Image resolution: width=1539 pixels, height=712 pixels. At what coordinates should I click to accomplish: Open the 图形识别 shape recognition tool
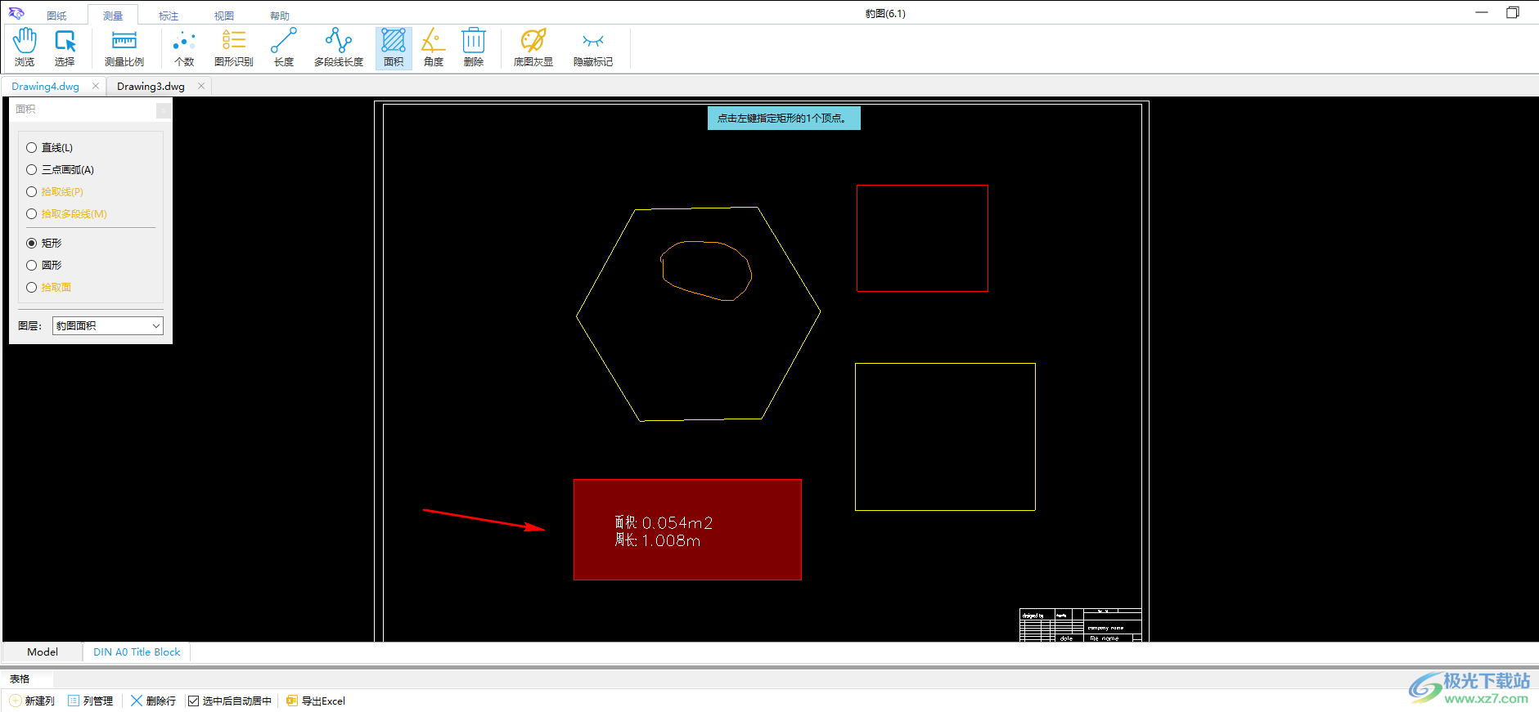click(x=234, y=47)
